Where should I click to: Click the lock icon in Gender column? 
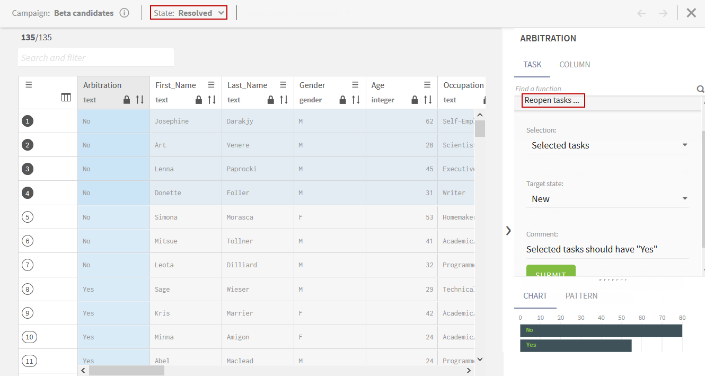coord(343,100)
